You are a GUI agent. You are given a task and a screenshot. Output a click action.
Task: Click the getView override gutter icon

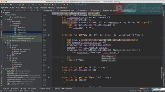point(48,35)
